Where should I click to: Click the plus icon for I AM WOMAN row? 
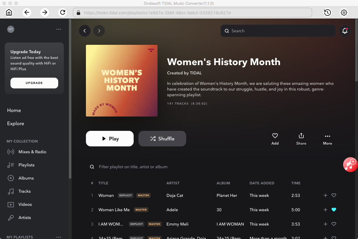(x=325, y=224)
